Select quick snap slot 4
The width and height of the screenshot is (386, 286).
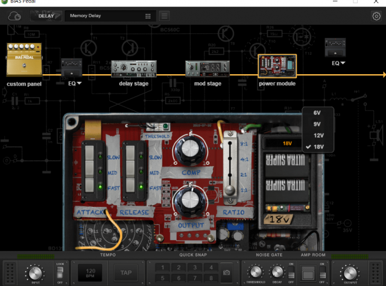[x=211, y=267]
